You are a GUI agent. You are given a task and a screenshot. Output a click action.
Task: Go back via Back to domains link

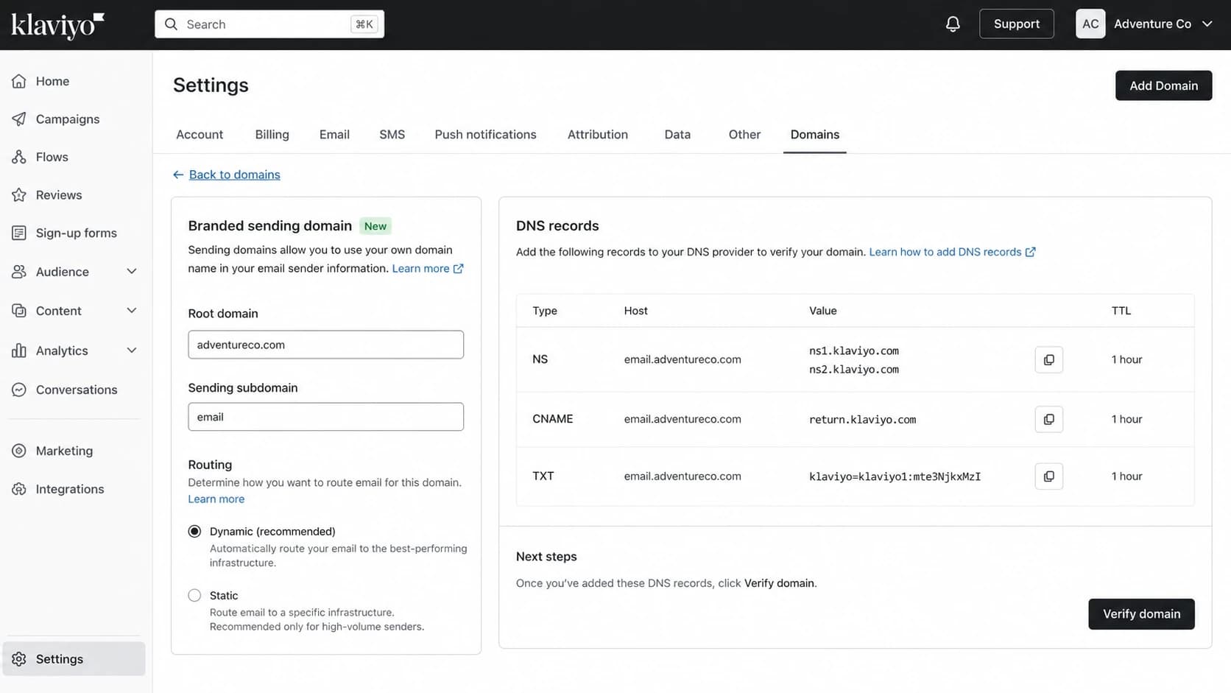[235, 175]
